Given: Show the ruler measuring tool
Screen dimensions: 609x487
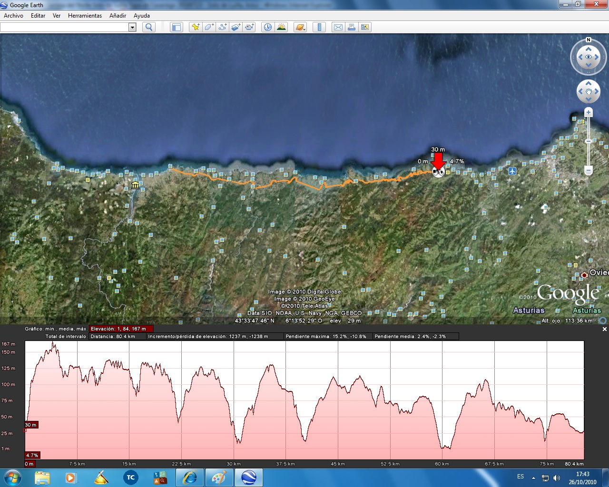Looking at the screenshot, I should tap(319, 27).
